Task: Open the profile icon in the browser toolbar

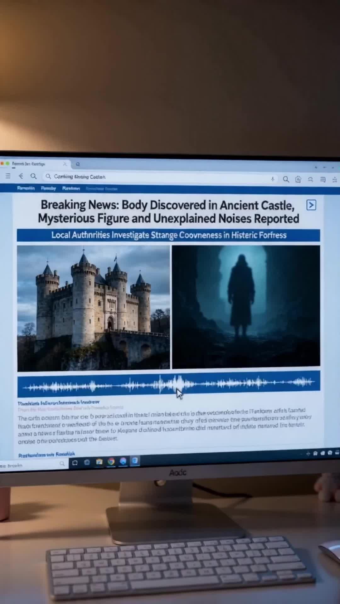Action: point(310,180)
